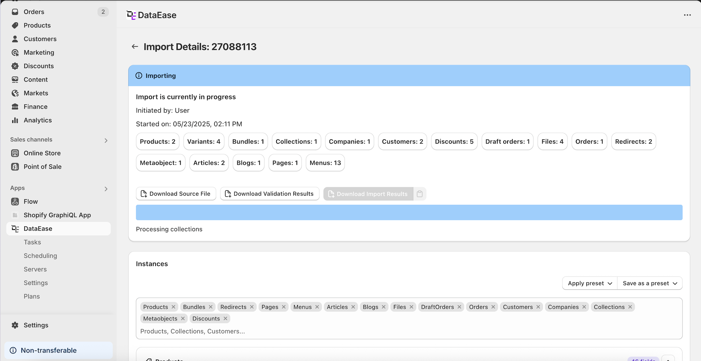The height and width of the screenshot is (361, 701).
Task: Click the info icon in Importing banner
Action: pos(139,76)
